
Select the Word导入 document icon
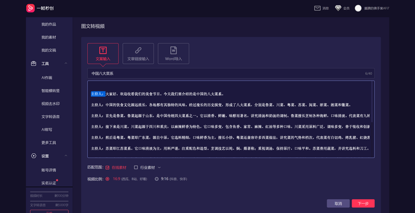click(173, 50)
